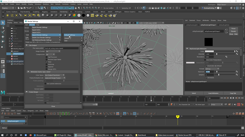Collapse the Frame Range section
Image resolution: width=245 pixels, height=137 pixels.
[27, 92]
